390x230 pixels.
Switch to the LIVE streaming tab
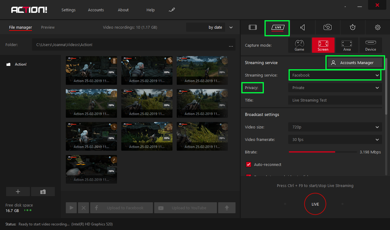(278, 27)
